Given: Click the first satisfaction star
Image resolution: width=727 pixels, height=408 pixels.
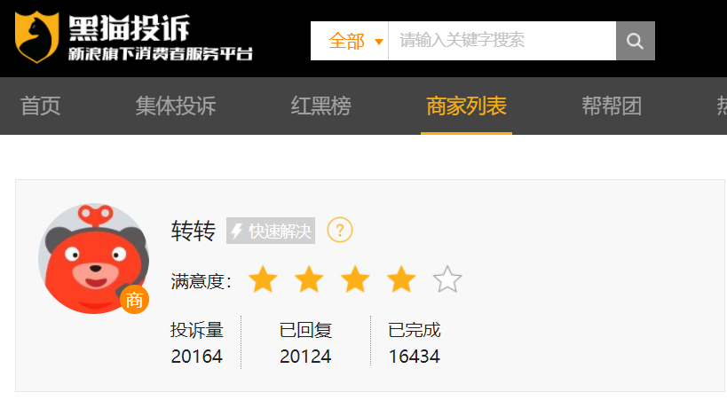Looking at the screenshot, I should click(x=263, y=279).
